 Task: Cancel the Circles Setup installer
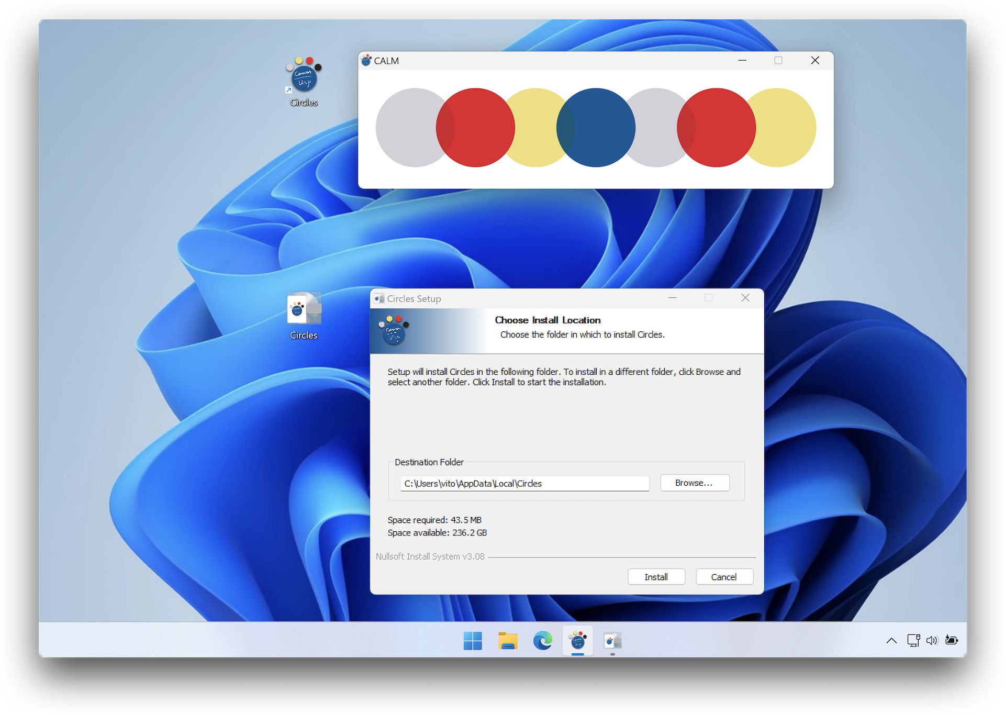(724, 577)
